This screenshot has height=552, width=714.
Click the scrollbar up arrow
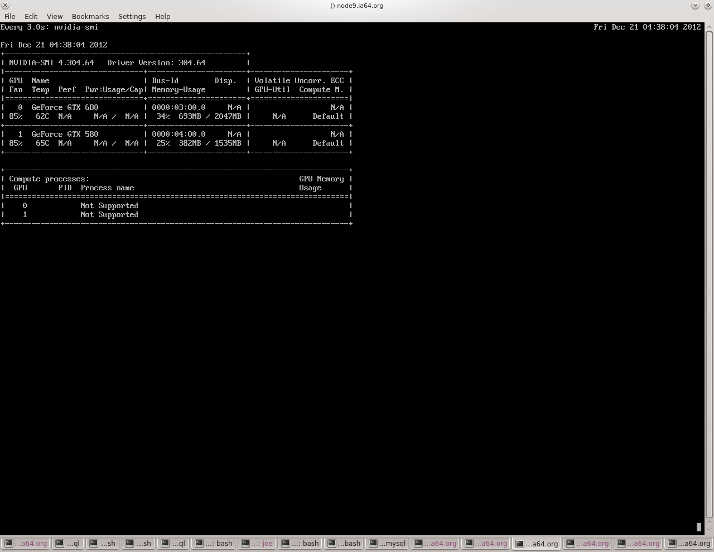[x=710, y=27]
